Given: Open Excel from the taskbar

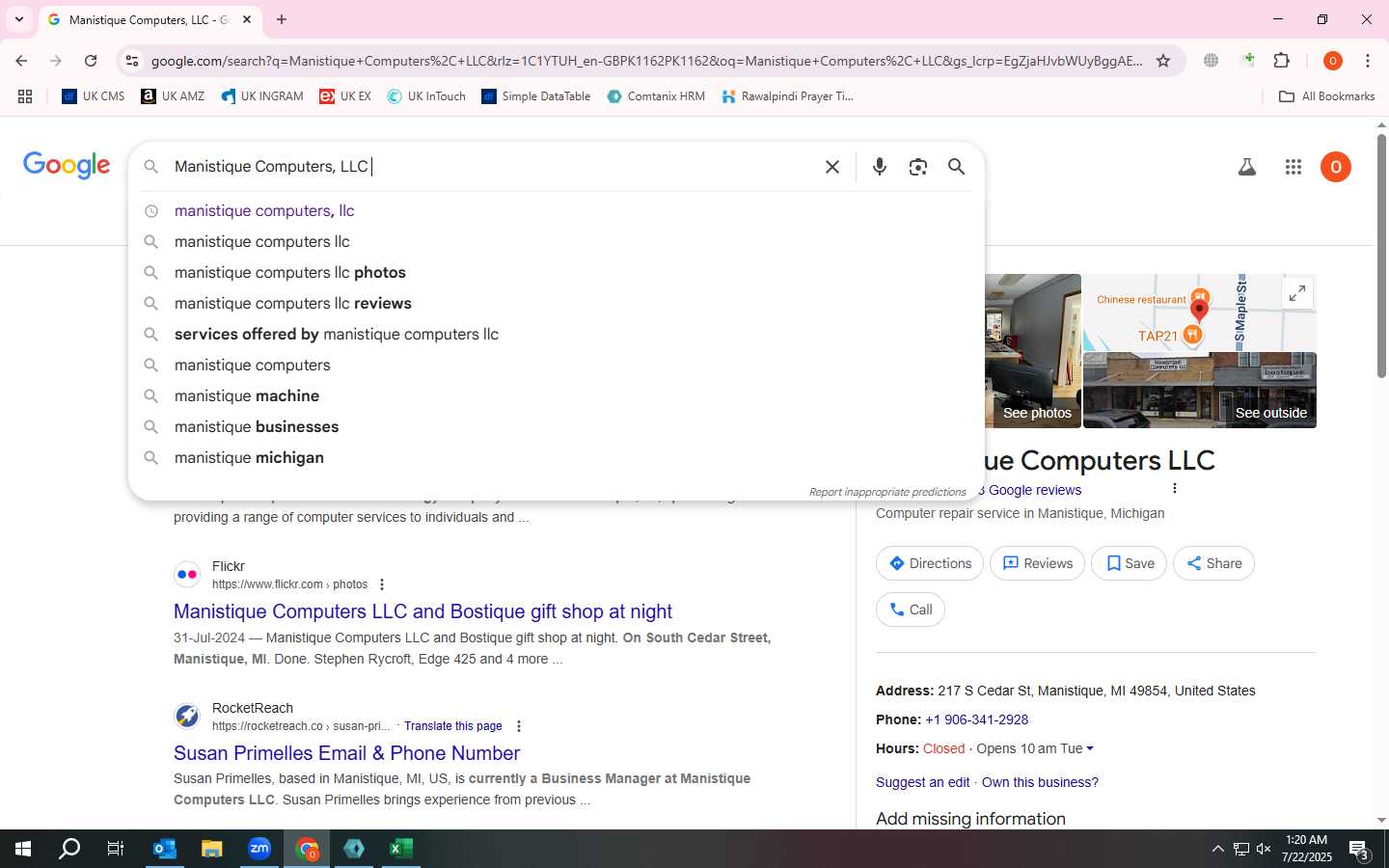Looking at the screenshot, I should tap(401, 849).
